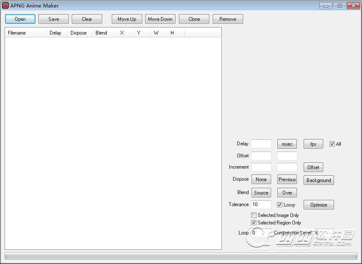
Task: Clear the frame list
Action: tap(87, 19)
